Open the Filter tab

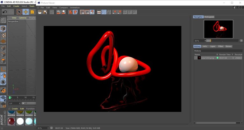(x=221, y=46)
